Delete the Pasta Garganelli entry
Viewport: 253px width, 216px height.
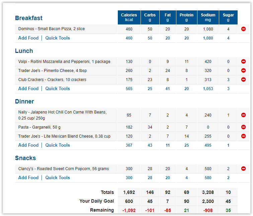[x=243, y=127]
